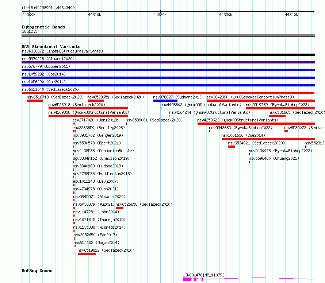The height and width of the screenshot is (283, 325).
Task: Click the nsv5945571 (Almarri2020) label
Action: pos(99,197)
